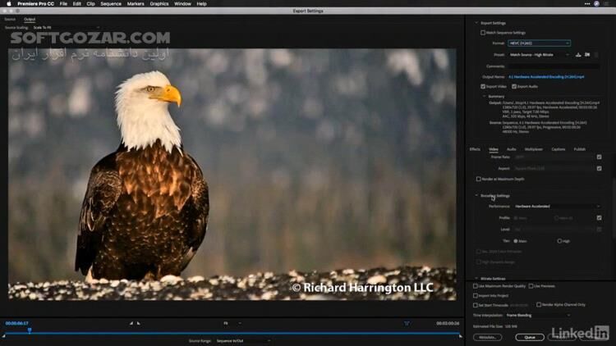Viewport: 616px width, 346px height.
Task: Click the blue Output Name link
Action: pyautogui.click(x=546, y=77)
